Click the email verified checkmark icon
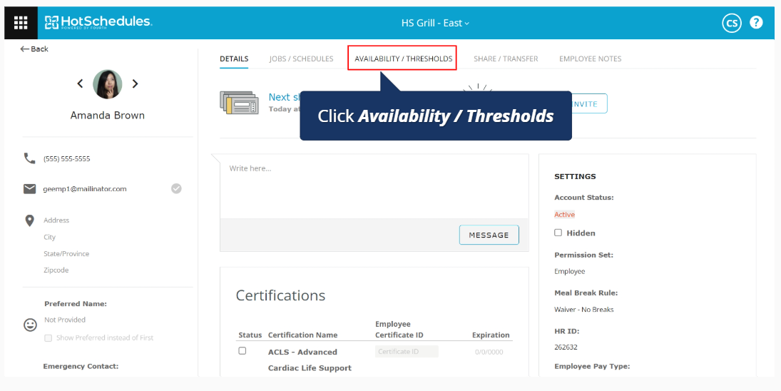 click(x=176, y=188)
